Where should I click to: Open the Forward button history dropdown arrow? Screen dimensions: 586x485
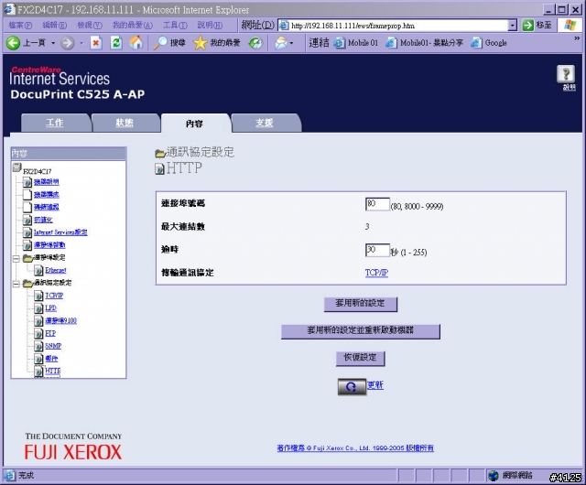81,43
